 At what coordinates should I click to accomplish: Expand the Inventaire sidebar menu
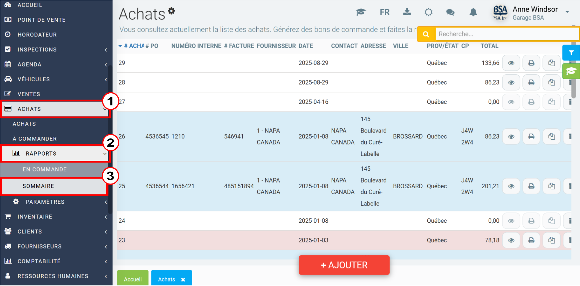click(56, 217)
